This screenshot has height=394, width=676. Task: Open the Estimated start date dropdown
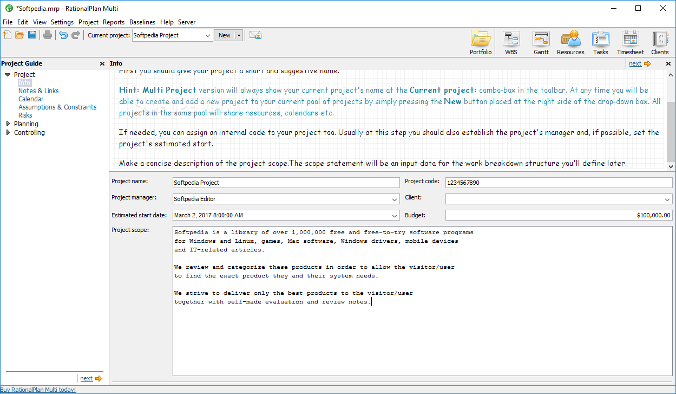[x=395, y=216]
